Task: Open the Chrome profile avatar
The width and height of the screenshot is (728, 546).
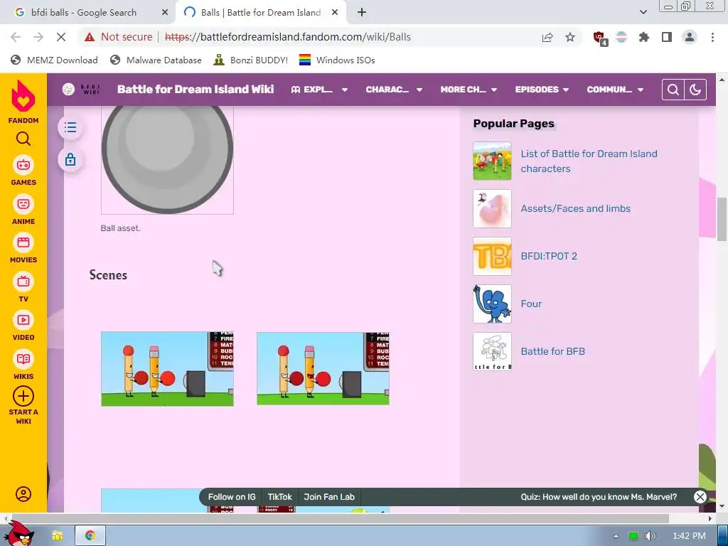Action: [690, 37]
